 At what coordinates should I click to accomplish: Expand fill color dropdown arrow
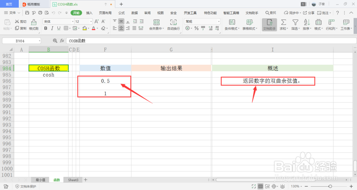pyautogui.click(x=88, y=29)
